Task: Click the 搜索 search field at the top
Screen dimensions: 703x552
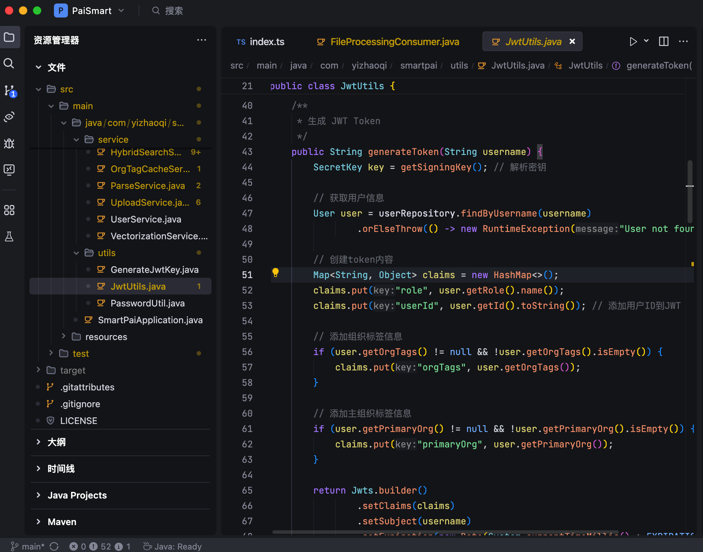Action: [174, 11]
